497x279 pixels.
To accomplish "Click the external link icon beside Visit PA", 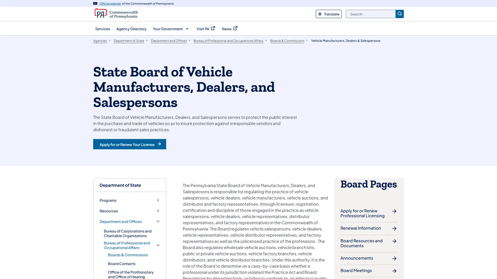I will pyautogui.click(x=213, y=28).
